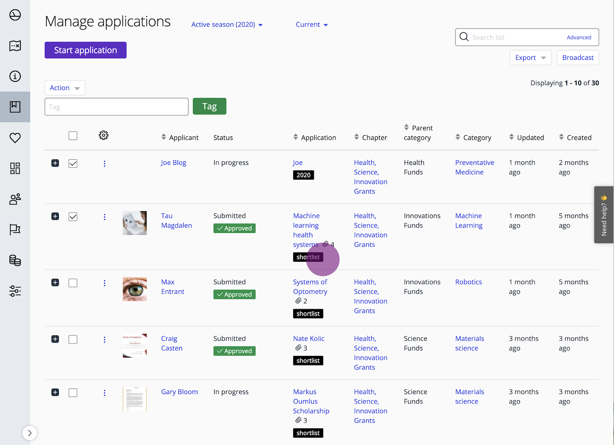Toggle the select-all checkbox in the table header

(x=73, y=135)
